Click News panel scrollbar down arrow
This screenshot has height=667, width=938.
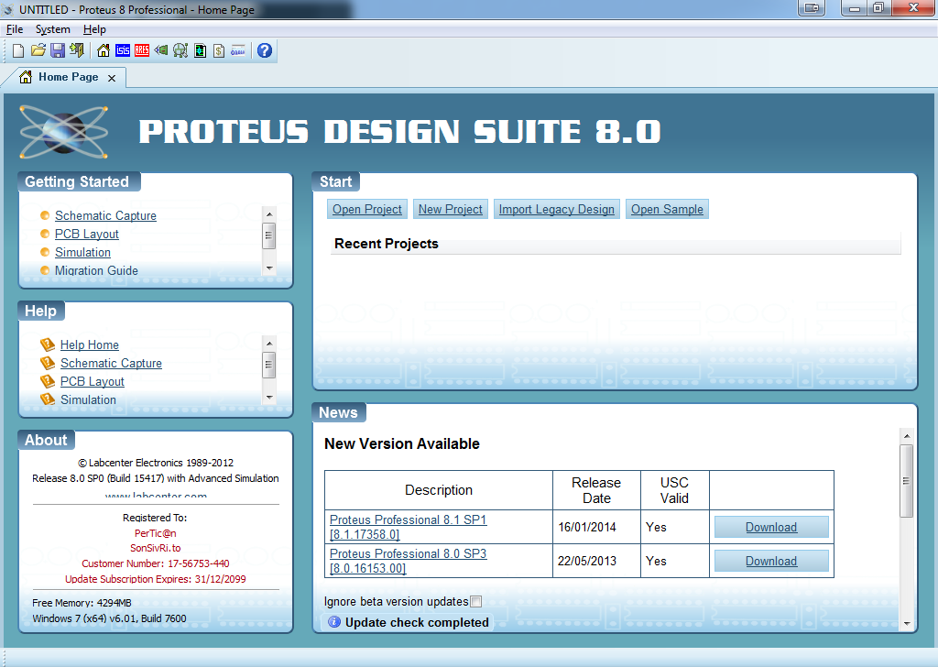click(907, 623)
